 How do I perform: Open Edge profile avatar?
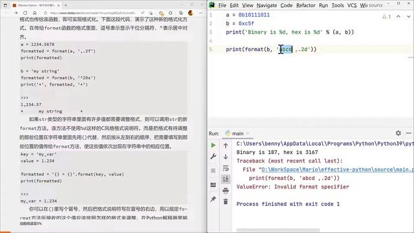191,13
